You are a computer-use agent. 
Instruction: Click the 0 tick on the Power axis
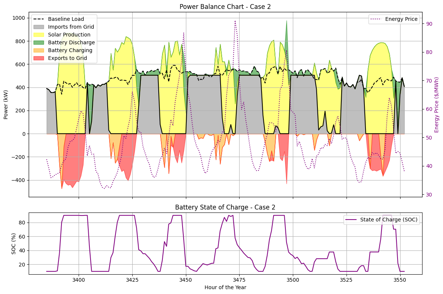point(23,134)
